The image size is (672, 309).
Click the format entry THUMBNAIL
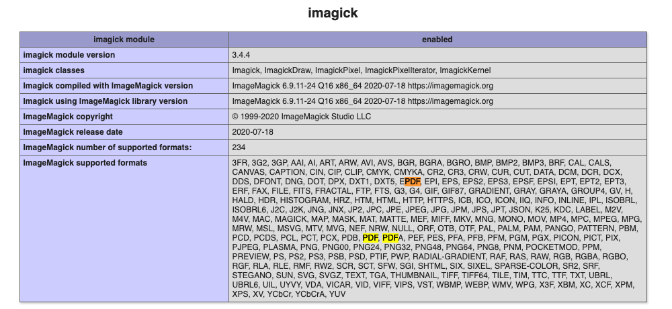[414, 275]
